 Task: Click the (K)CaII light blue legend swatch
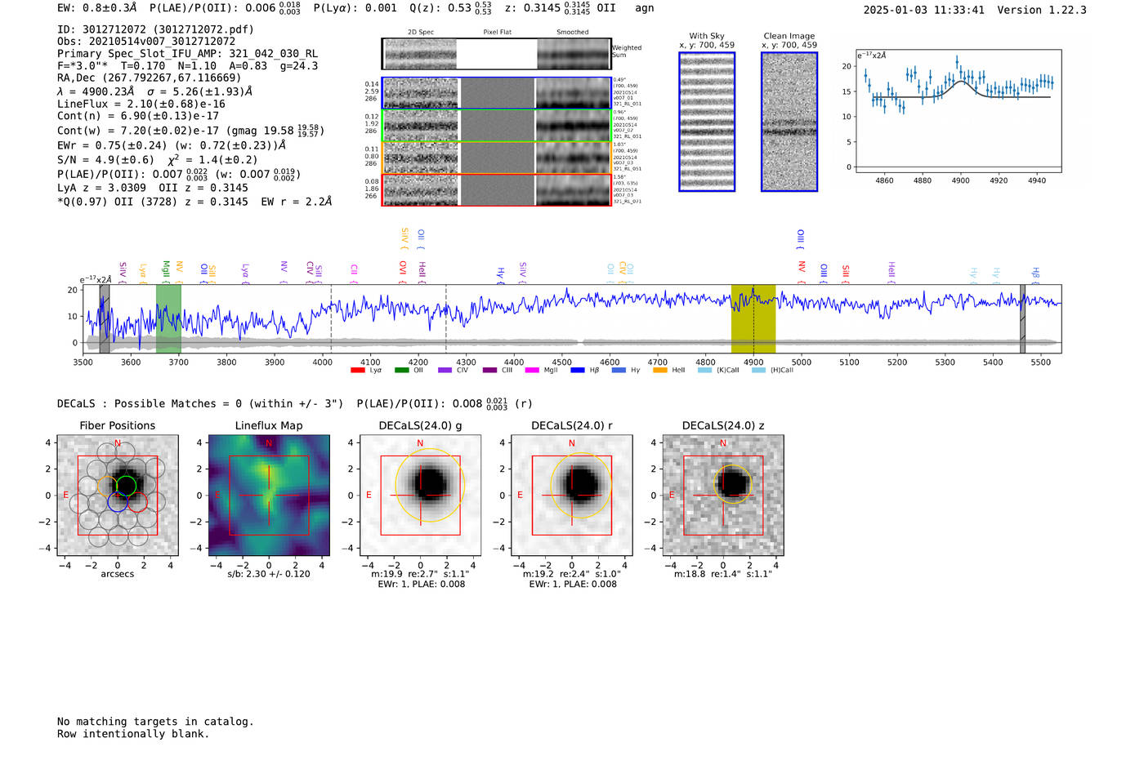point(704,371)
